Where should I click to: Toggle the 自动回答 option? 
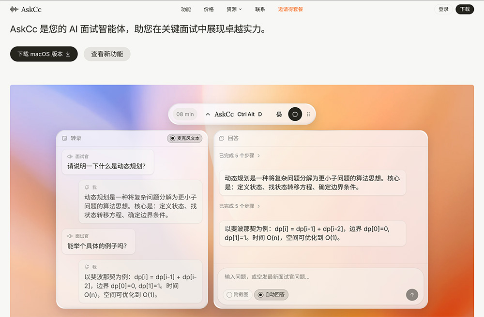(272, 294)
